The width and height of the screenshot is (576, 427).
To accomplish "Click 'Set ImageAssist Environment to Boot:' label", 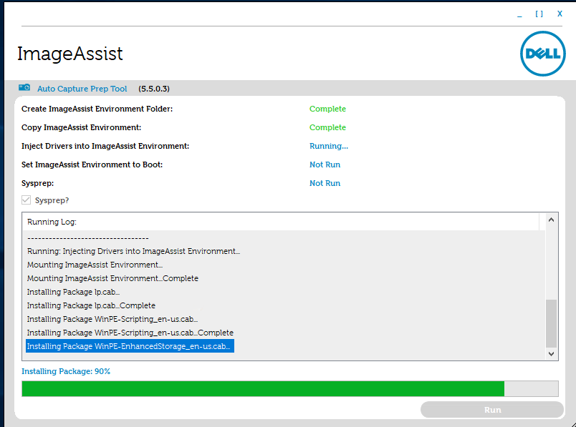I will pyautogui.click(x=92, y=165).
